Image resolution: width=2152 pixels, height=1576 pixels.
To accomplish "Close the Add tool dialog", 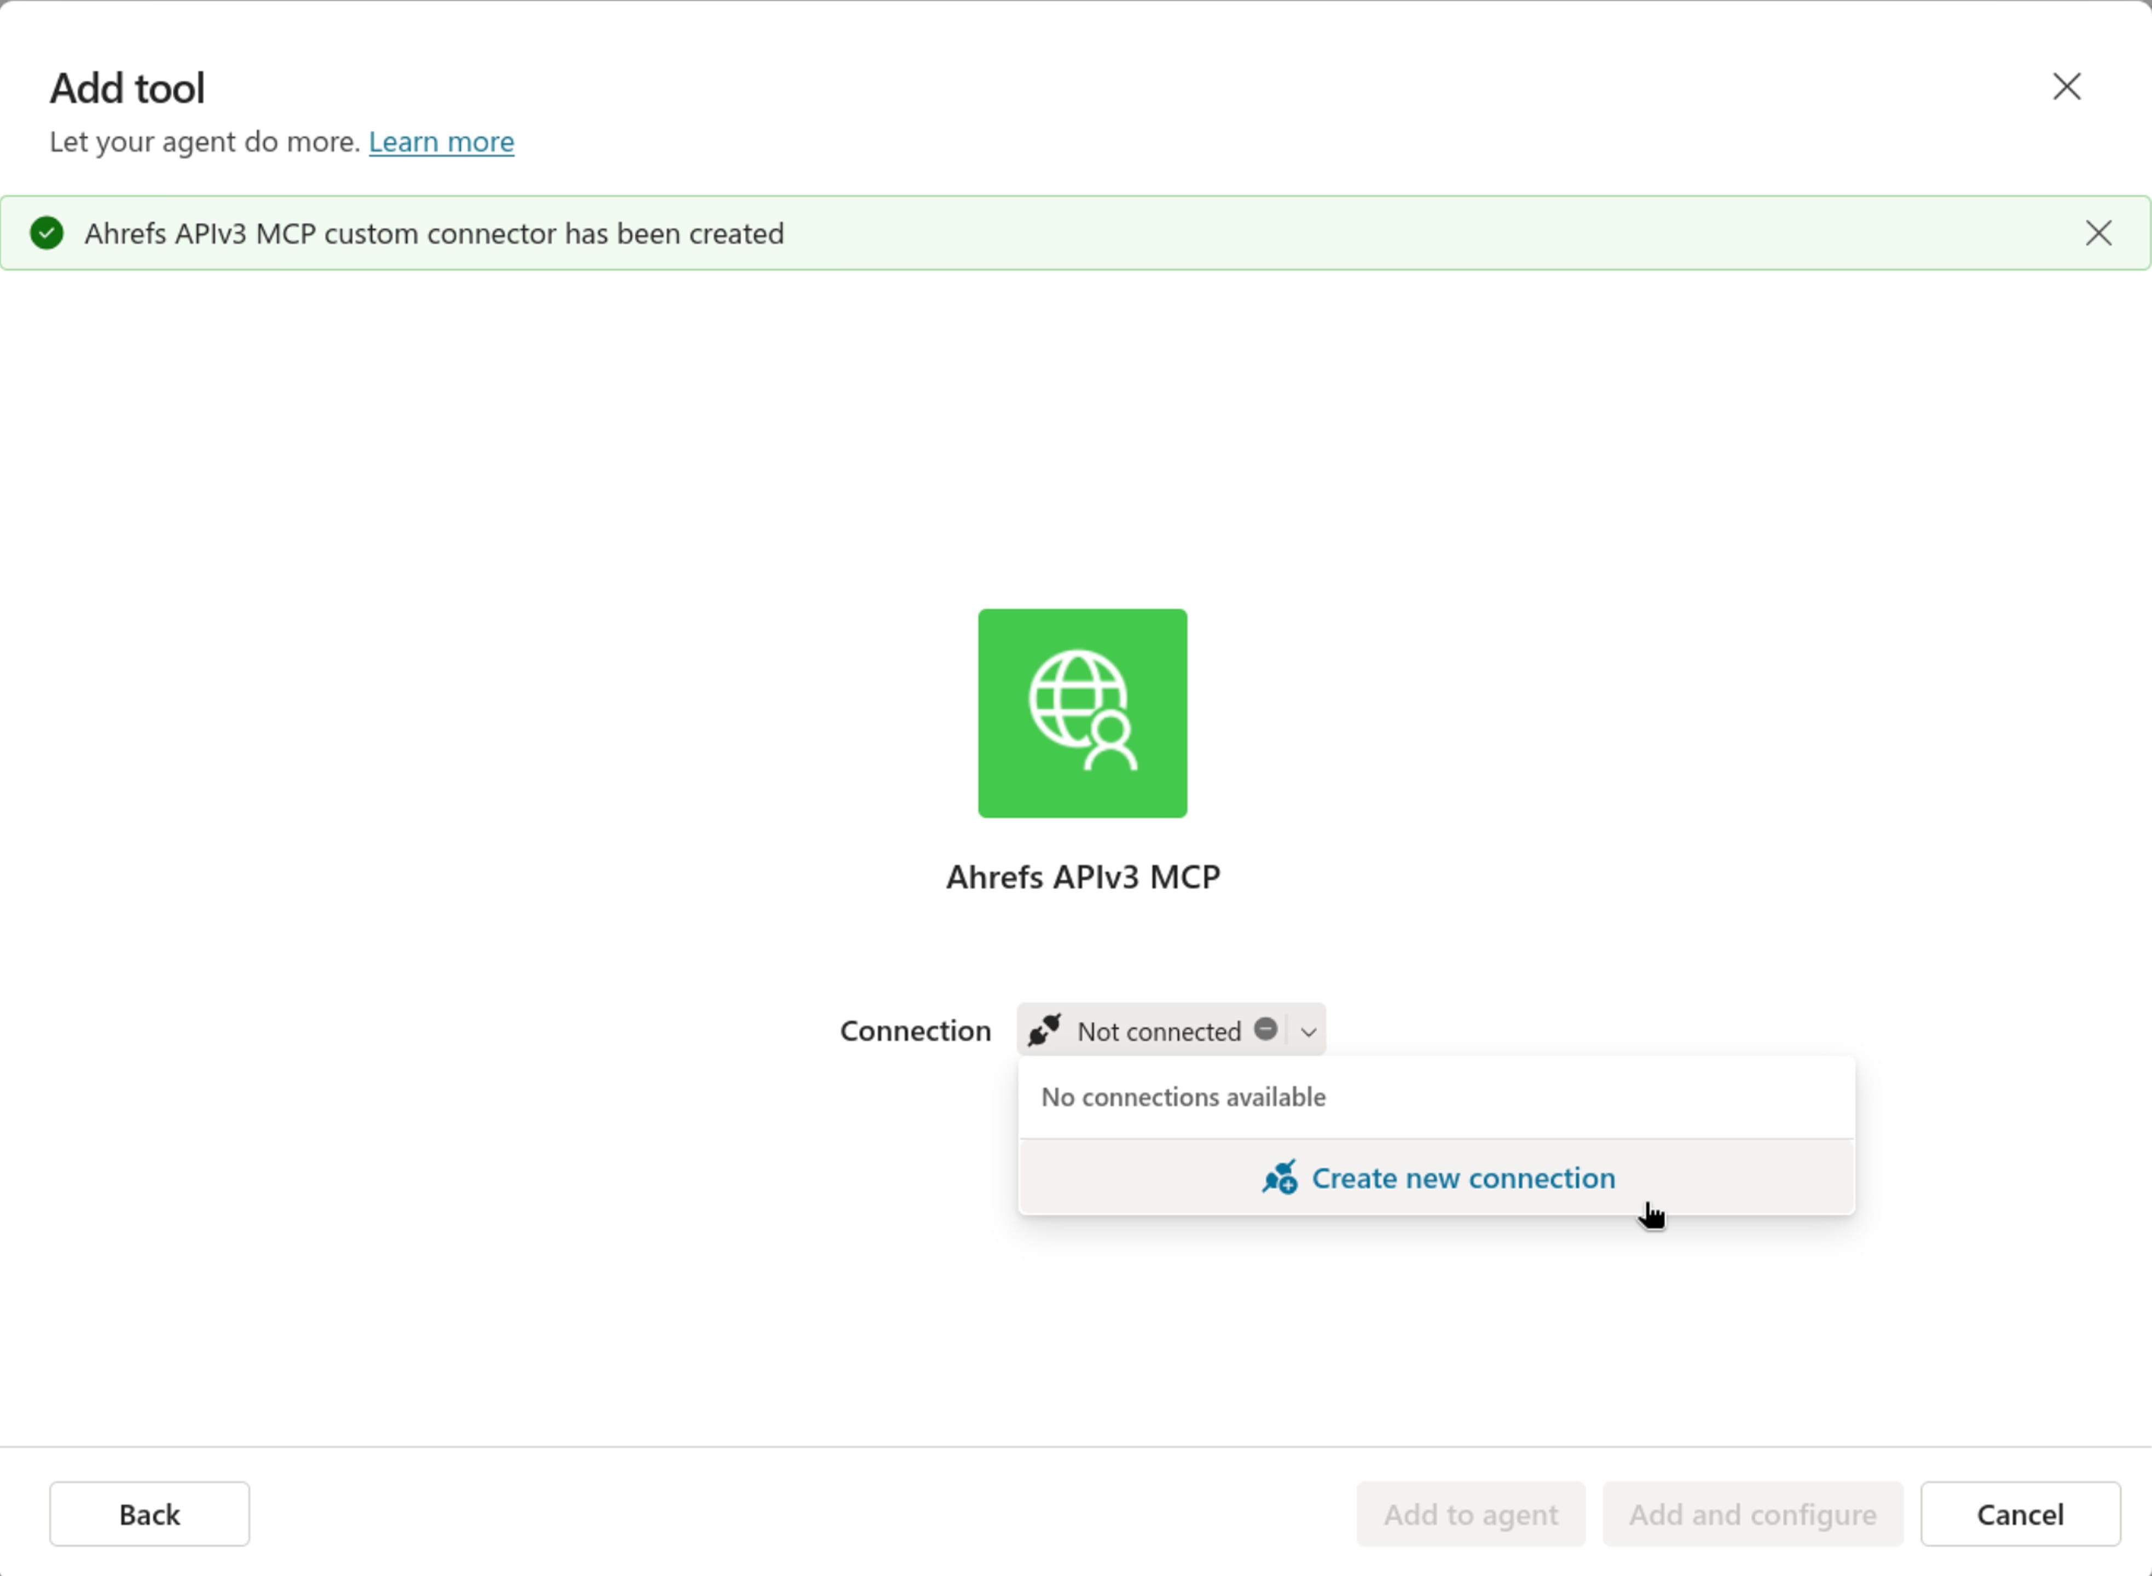I will (x=2066, y=87).
